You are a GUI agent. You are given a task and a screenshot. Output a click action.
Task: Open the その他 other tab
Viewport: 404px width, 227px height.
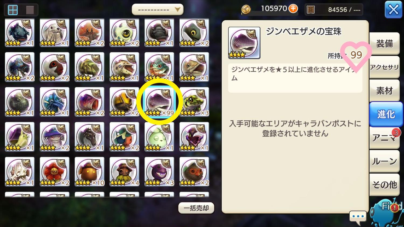tap(384, 184)
